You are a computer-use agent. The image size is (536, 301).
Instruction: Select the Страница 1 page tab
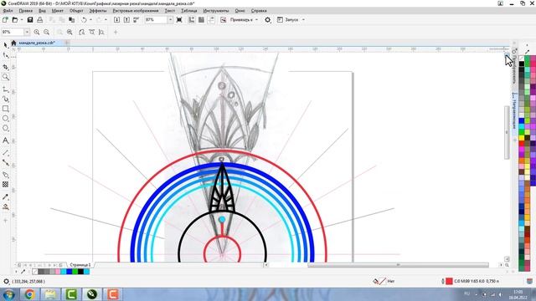tap(80, 265)
